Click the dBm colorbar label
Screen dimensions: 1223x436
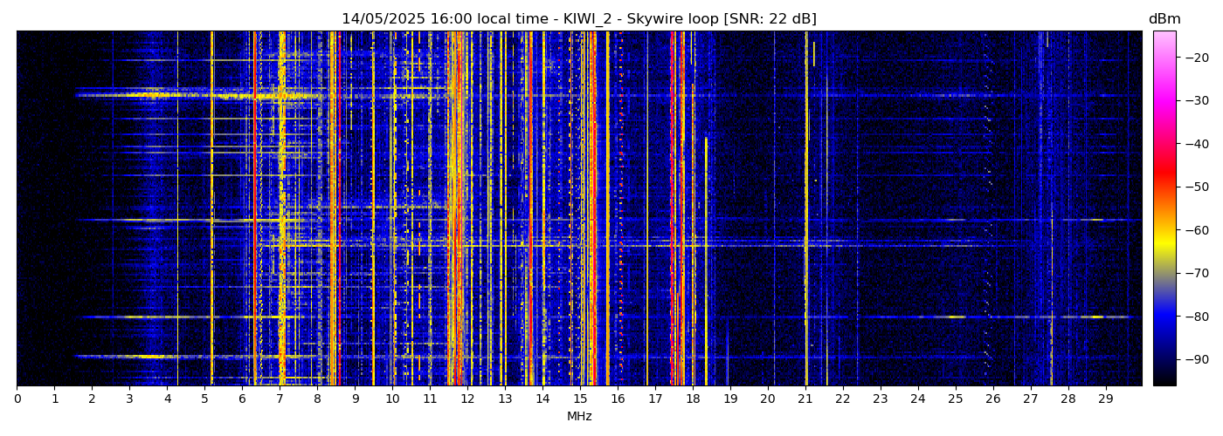tap(1164, 19)
